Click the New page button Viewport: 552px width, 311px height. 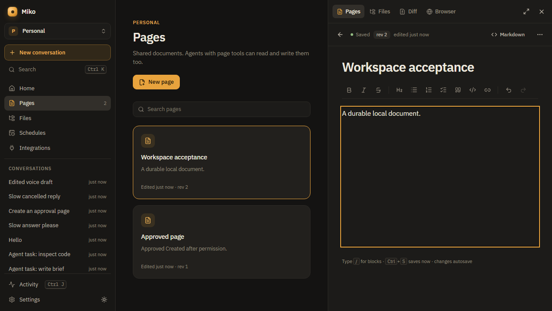click(156, 82)
